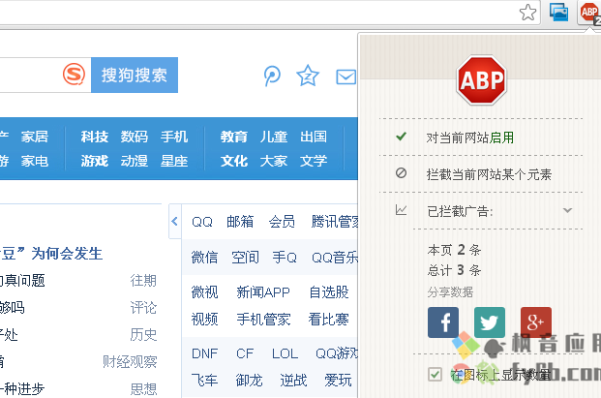Click the statistics chart icon beside 已拦截广告

pyautogui.click(x=401, y=210)
